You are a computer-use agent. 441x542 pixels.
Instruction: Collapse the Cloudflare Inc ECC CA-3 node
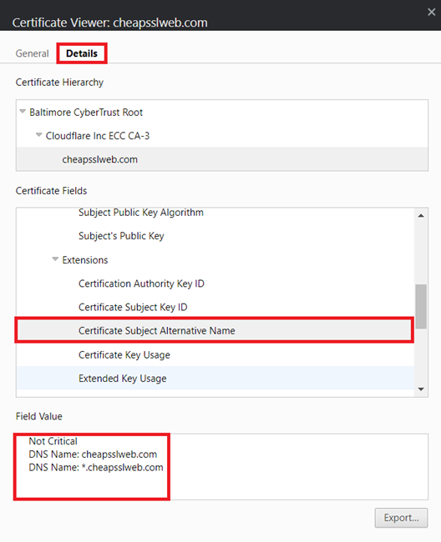tap(39, 135)
